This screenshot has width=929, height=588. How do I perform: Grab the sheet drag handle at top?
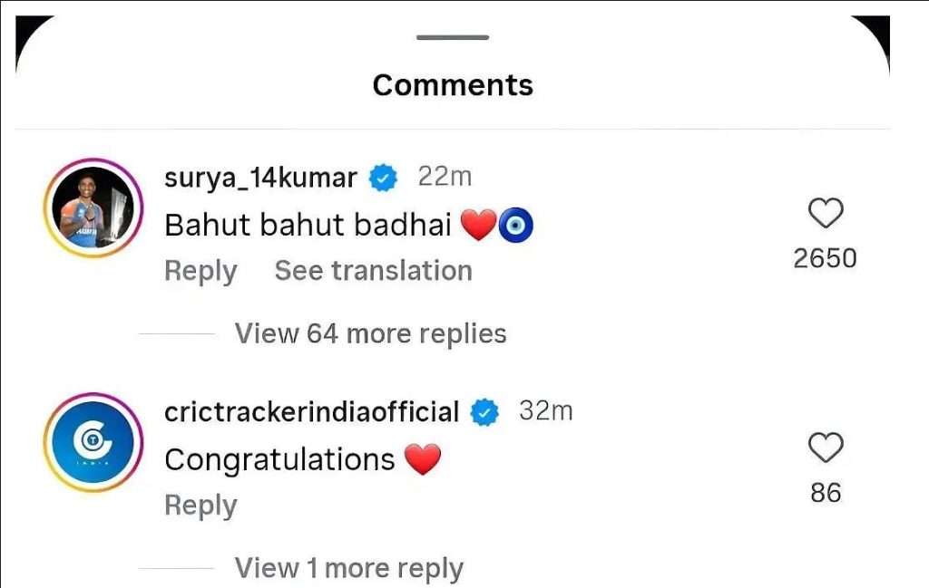pos(453,37)
